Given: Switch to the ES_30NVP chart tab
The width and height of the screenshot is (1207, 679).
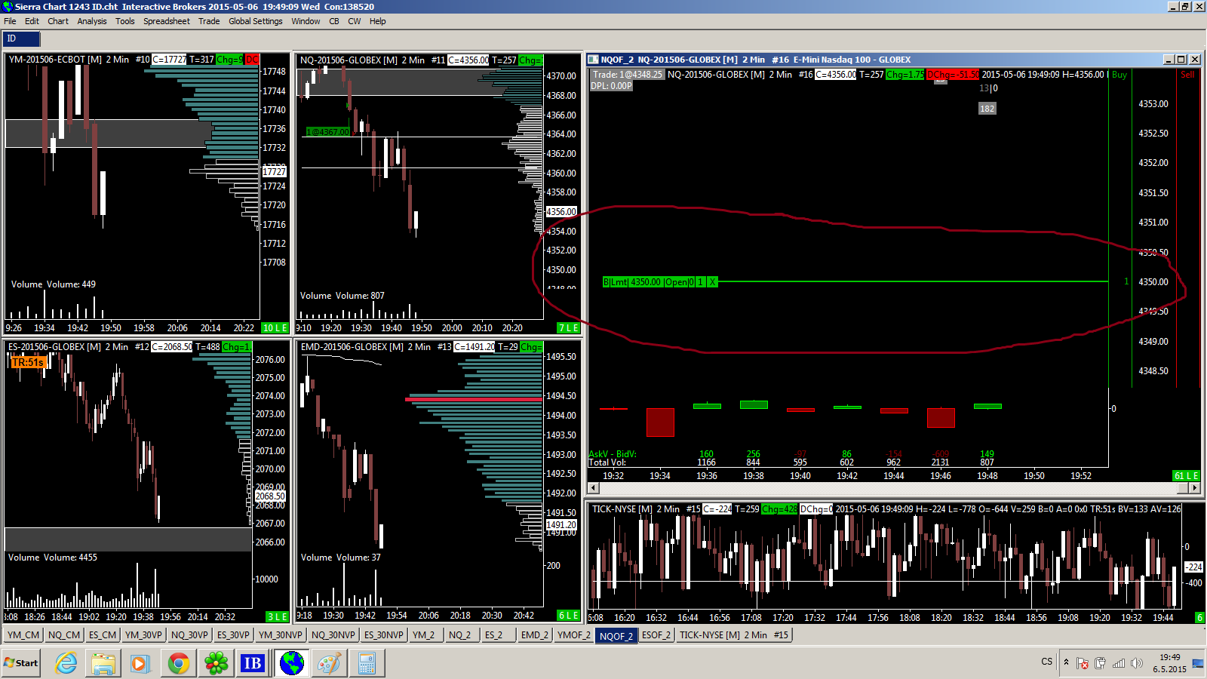Looking at the screenshot, I should pos(384,635).
